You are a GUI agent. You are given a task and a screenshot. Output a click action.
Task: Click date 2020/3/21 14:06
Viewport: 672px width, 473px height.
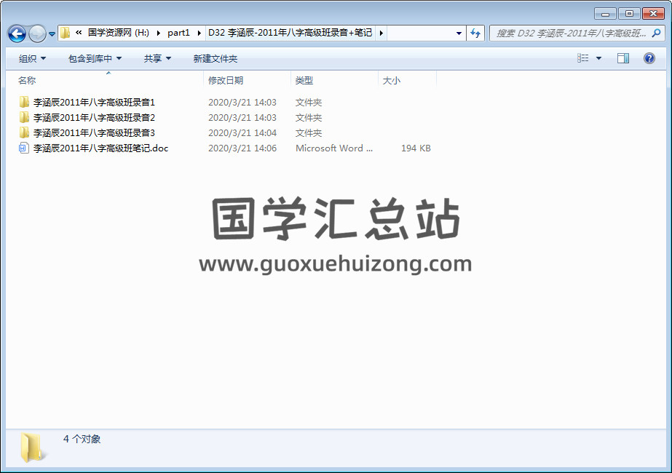242,148
